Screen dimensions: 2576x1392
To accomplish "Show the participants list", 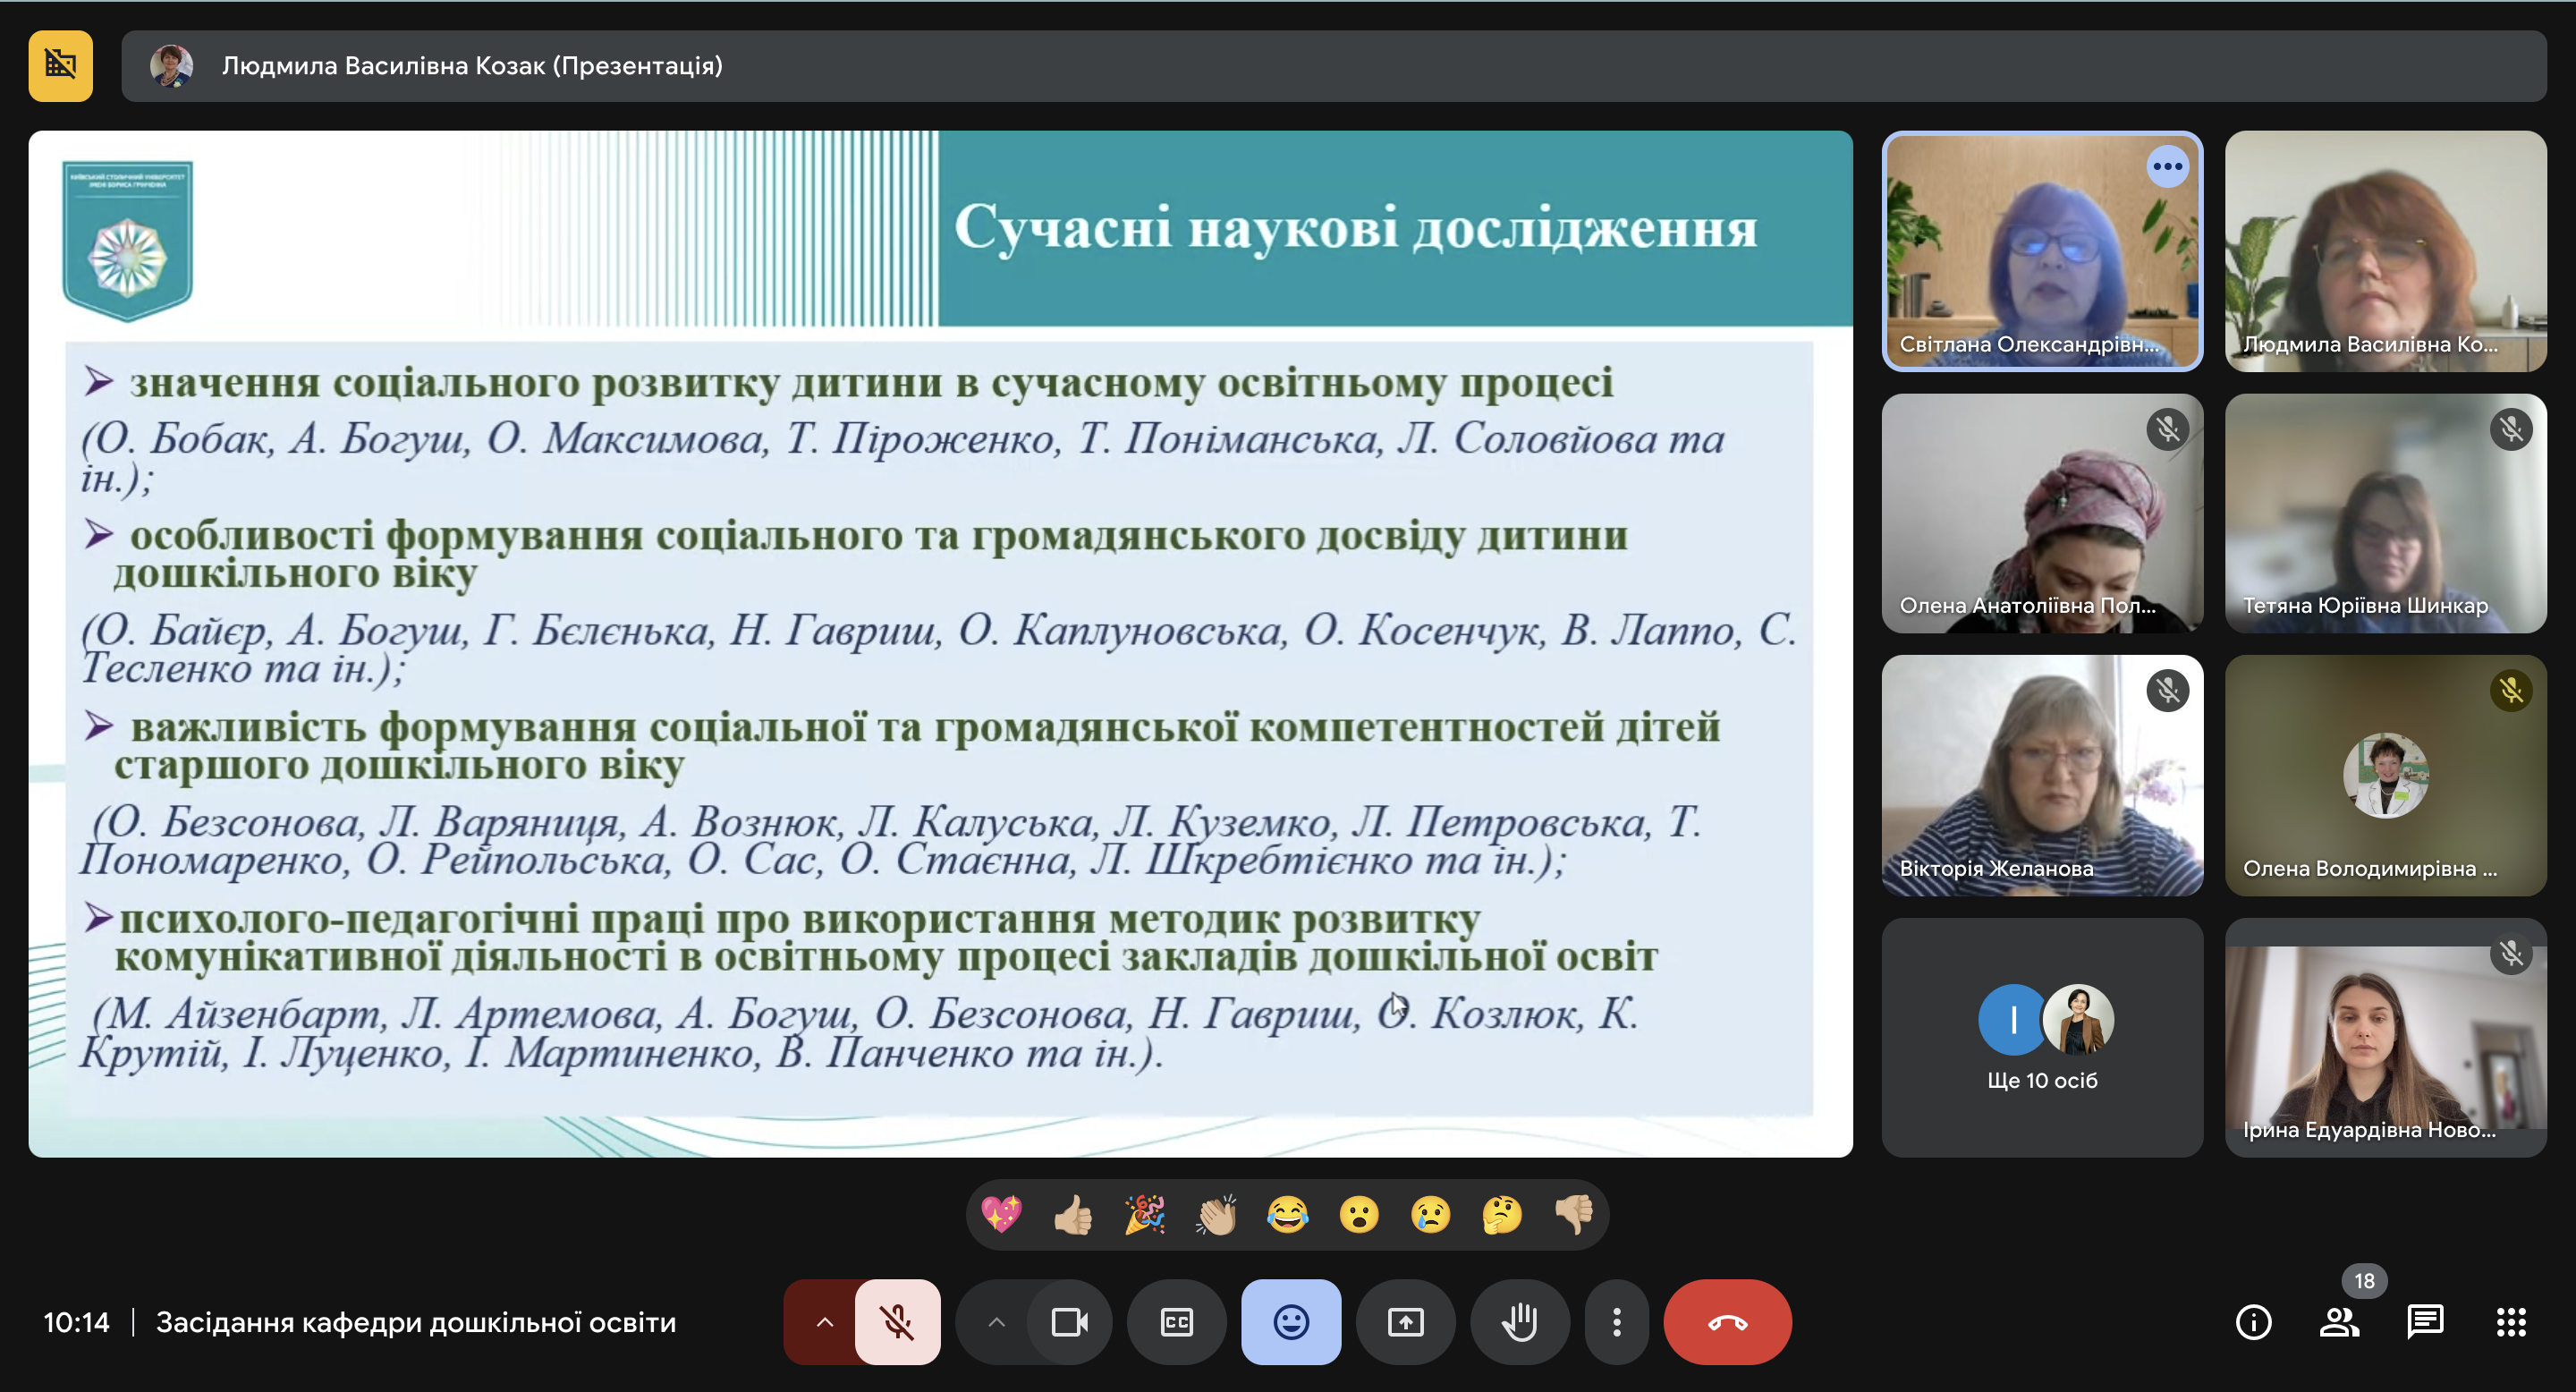I will click(x=2339, y=1322).
